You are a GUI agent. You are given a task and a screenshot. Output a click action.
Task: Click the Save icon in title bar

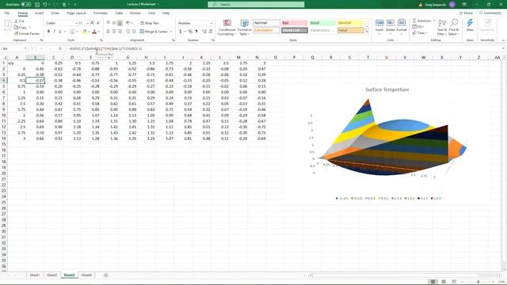tap(37, 5)
